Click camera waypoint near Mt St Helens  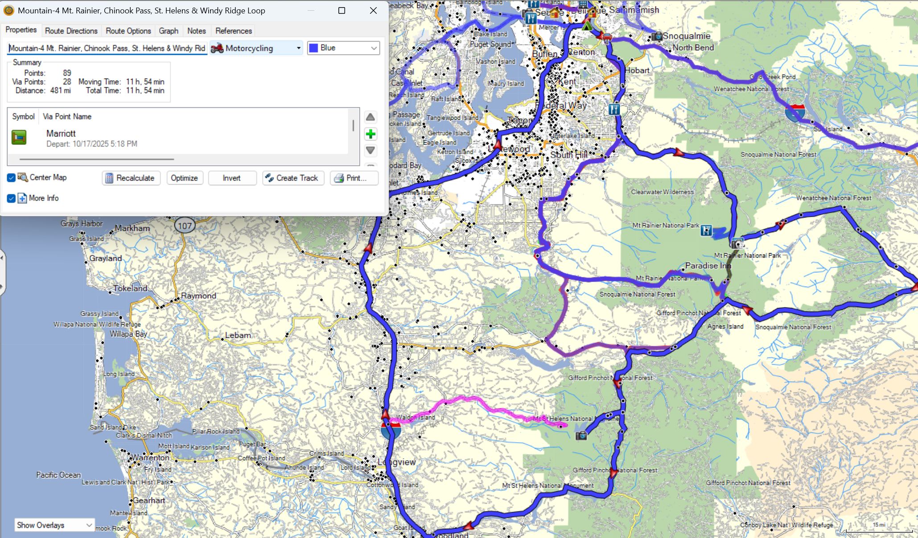[x=581, y=435]
